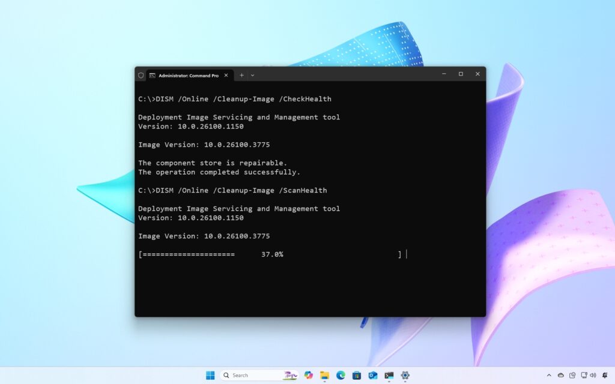Open the terminal tab options dropdown

point(252,74)
